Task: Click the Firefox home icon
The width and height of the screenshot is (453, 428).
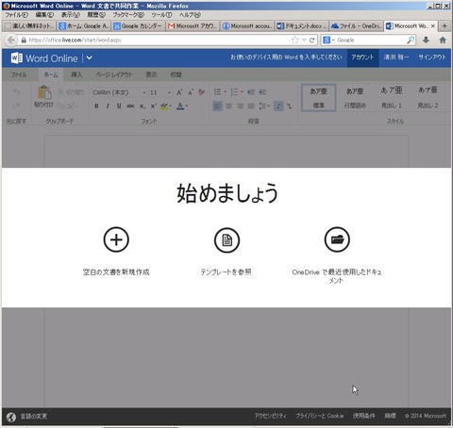Action: coord(443,40)
